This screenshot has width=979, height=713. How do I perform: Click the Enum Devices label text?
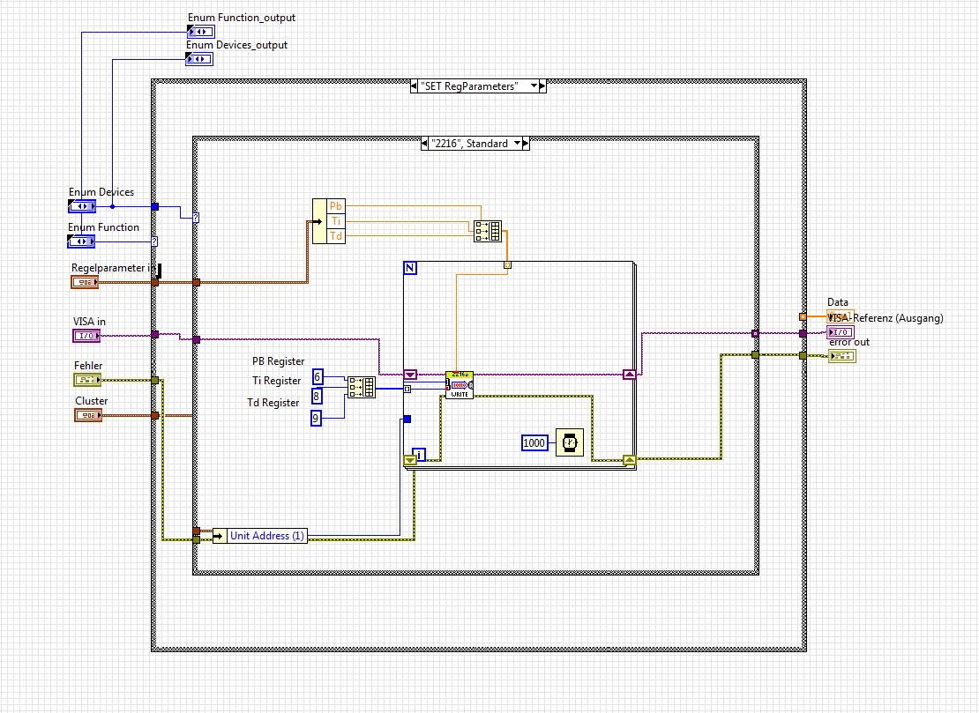click(101, 192)
